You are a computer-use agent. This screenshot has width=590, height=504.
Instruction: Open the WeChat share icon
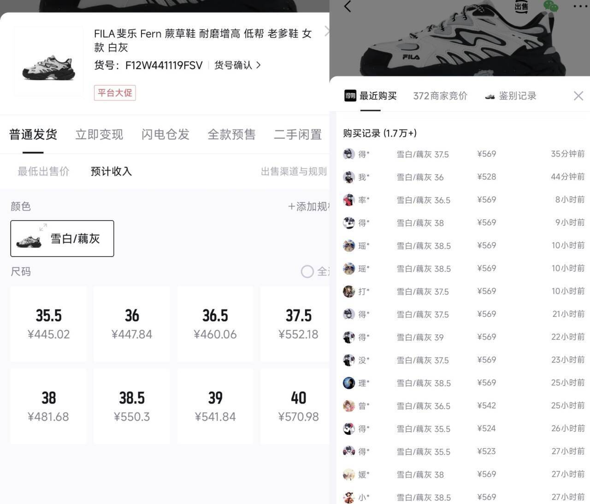point(551,6)
